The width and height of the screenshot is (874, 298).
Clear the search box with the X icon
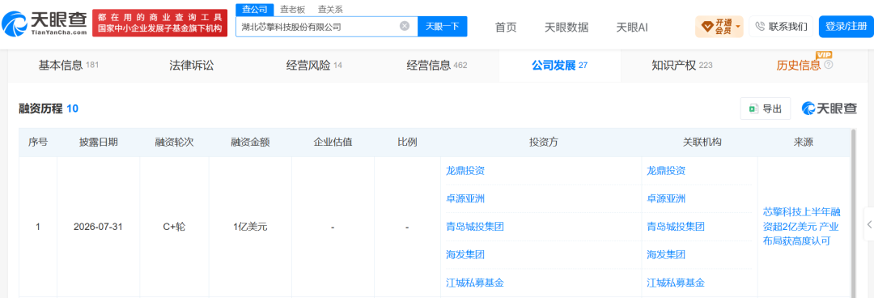405,26
